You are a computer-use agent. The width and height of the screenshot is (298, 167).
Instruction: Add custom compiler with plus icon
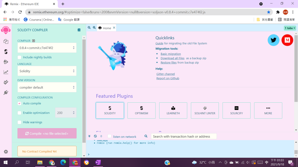pyautogui.click(x=33, y=41)
